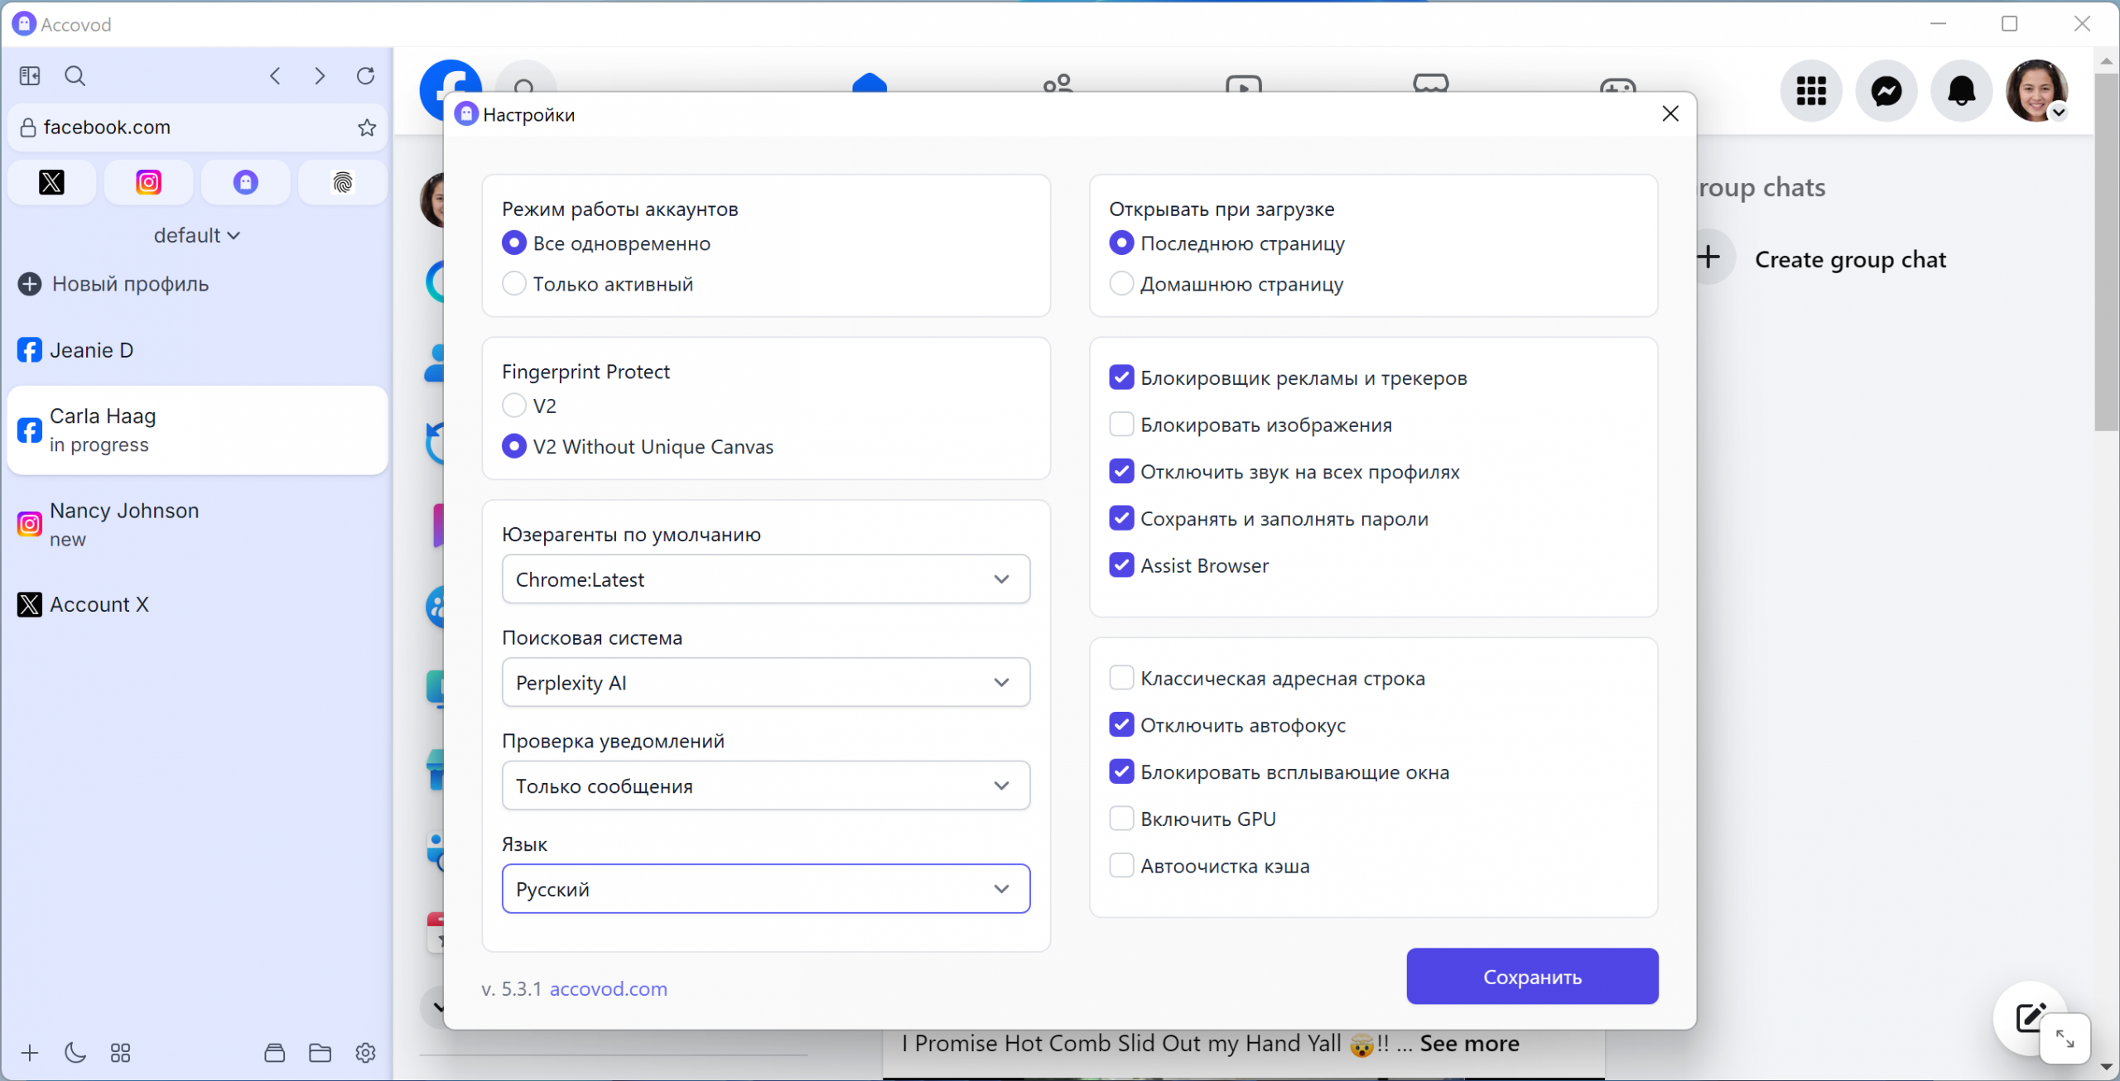
Task: Open the Chrome:Latest user agent dropdown
Action: click(x=765, y=579)
